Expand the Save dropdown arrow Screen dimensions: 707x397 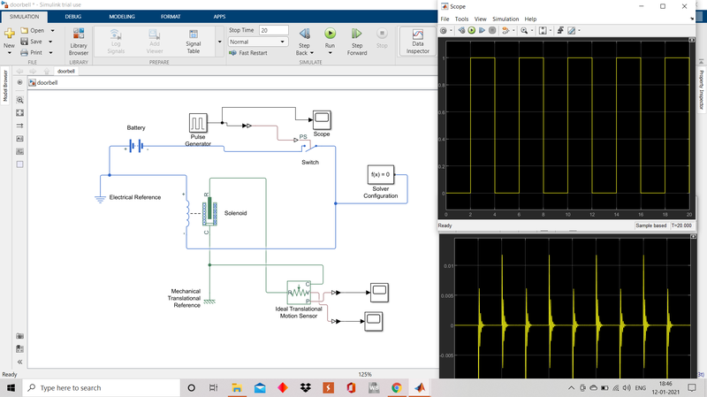(50, 42)
